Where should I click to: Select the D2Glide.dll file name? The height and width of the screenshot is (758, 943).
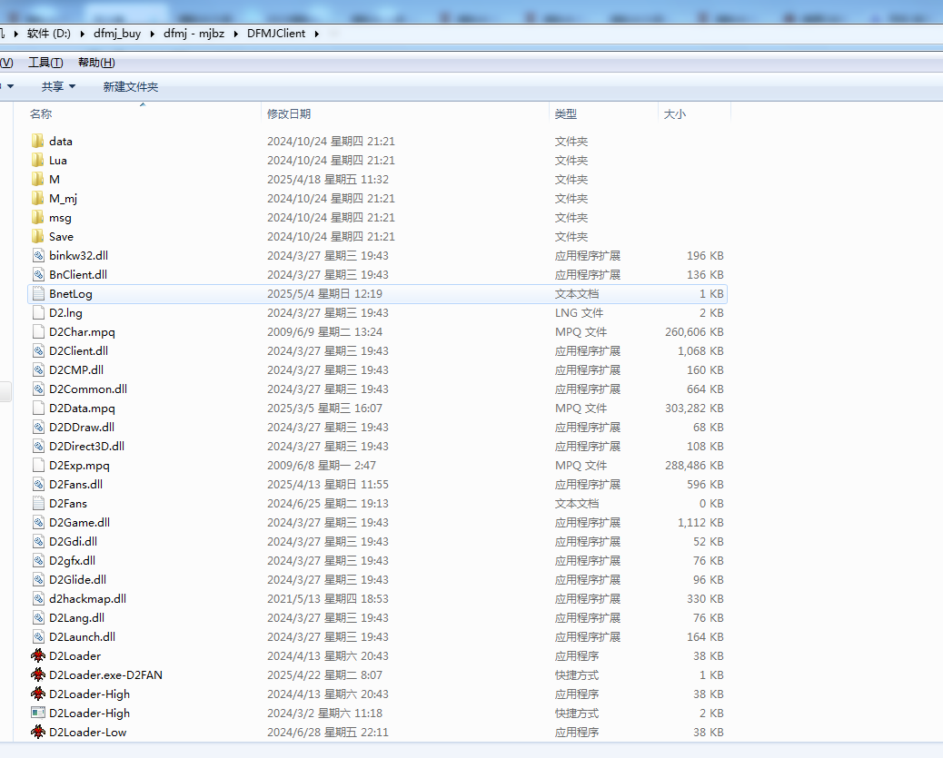click(x=77, y=580)
